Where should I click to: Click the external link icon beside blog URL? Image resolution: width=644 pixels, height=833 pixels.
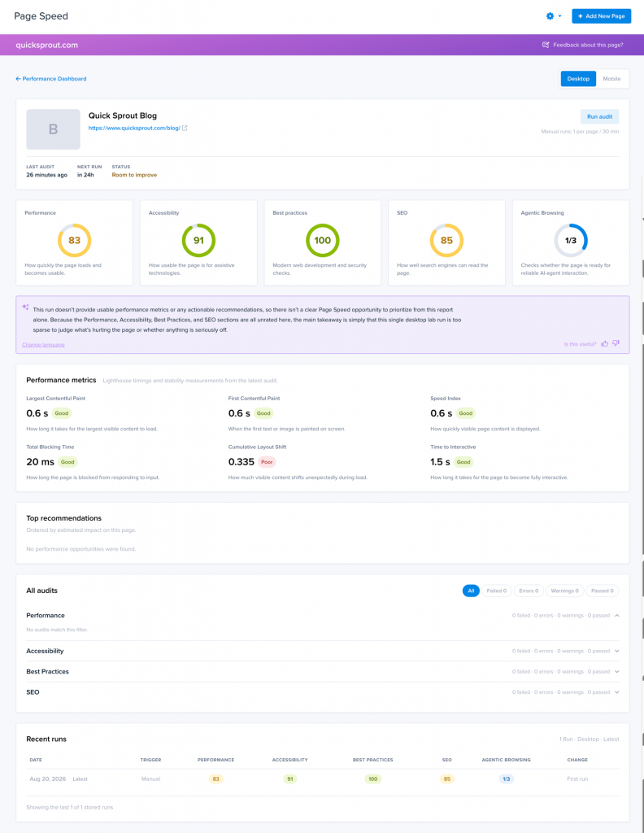[185, 128]
